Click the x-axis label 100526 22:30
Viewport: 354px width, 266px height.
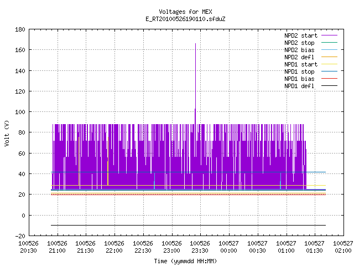click(x=143, y=247)
